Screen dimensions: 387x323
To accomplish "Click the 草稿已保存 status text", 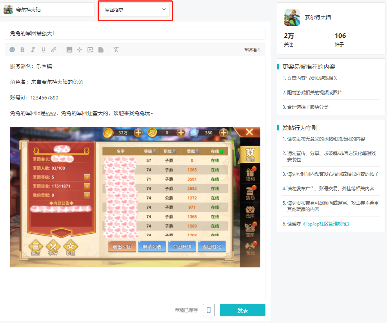I will 186,310.
